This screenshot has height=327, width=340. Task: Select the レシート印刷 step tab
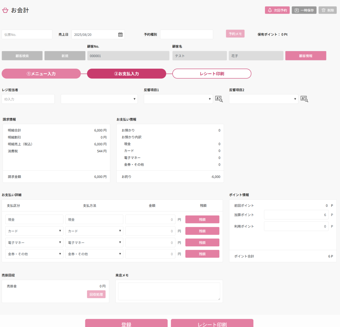212,74
